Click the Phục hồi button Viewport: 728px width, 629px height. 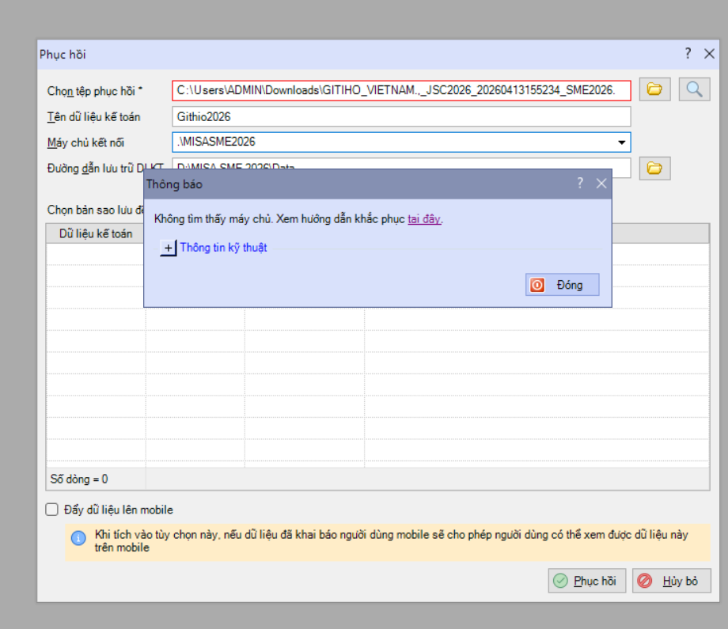click(587, 581)
